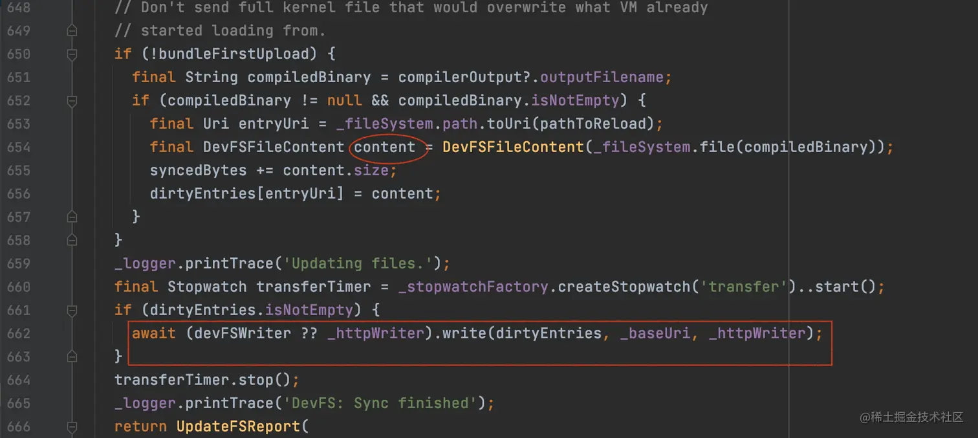Click the _baseUri argument
This screenshot has height=438, width=978.
tap(655, 333)
